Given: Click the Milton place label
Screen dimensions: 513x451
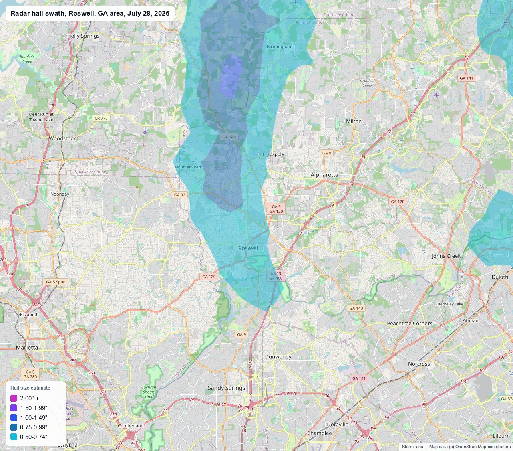Looking at the screenshot, I should pyautogui.click(x=354, y=121).
